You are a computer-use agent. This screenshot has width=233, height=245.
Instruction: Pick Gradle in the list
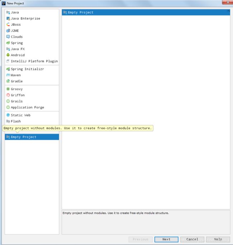coord(32,81)
